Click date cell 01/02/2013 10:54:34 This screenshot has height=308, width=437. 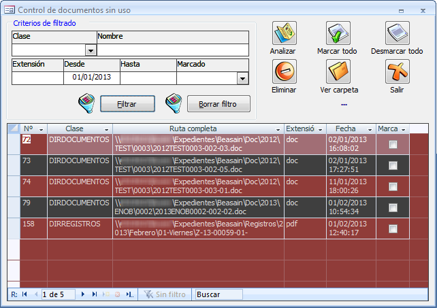351,207
